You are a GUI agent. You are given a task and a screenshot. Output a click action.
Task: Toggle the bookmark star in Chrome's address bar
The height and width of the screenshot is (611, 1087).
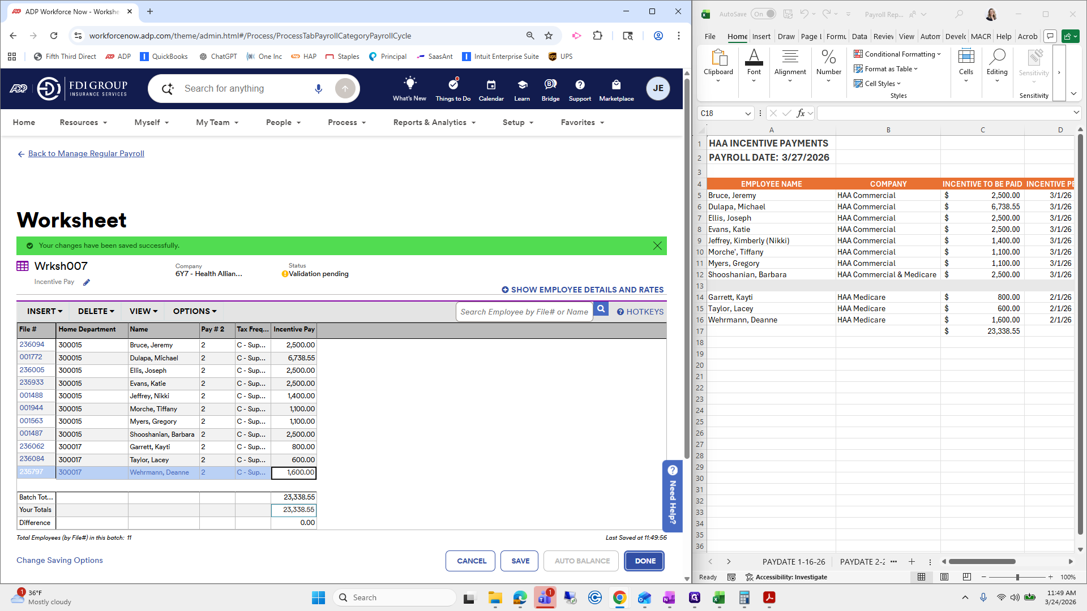pos(549,35)
